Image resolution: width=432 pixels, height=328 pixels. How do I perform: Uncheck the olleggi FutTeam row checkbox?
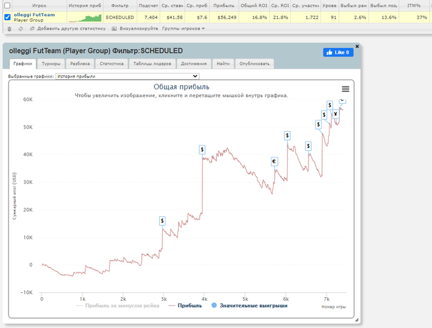(7, 17)
